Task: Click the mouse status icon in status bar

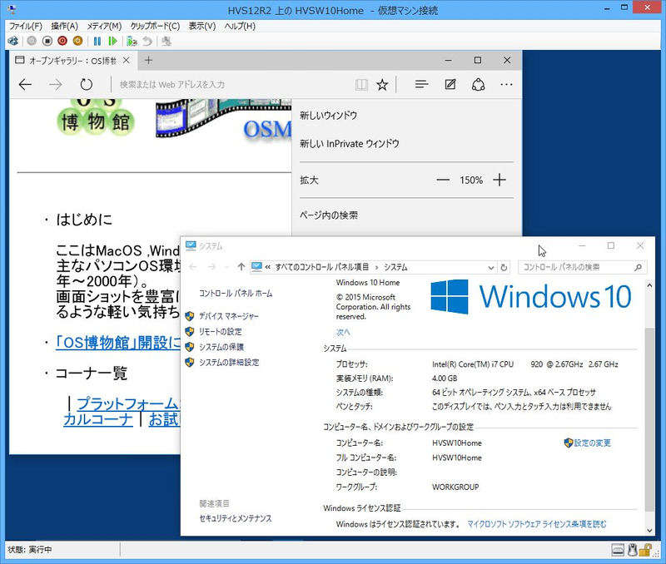Action: pos(632,550)
